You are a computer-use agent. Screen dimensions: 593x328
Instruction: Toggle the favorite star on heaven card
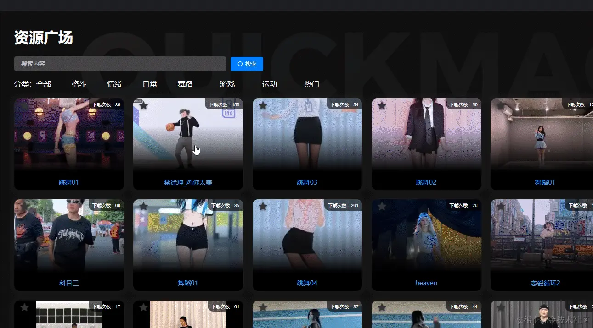click(382, 206)
